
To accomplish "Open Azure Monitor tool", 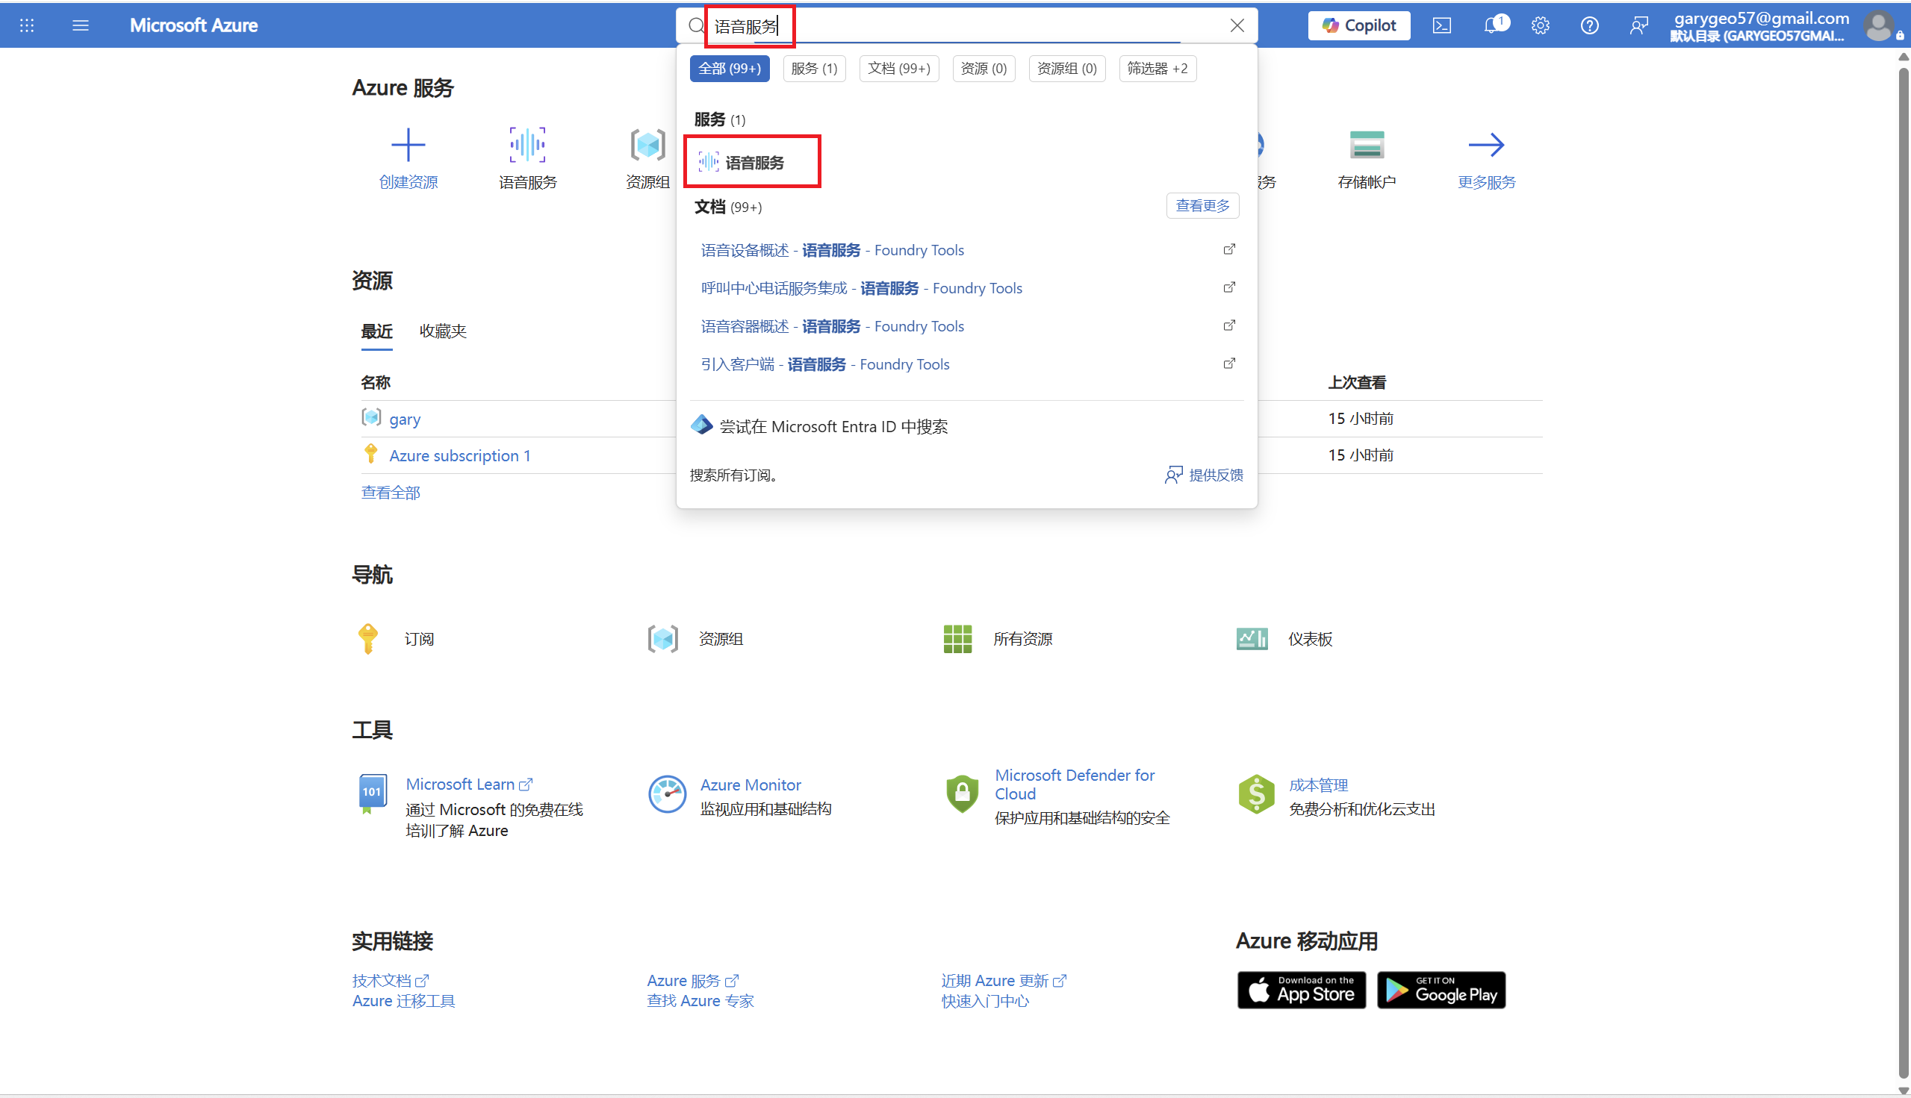I will (x=750, y=785).
